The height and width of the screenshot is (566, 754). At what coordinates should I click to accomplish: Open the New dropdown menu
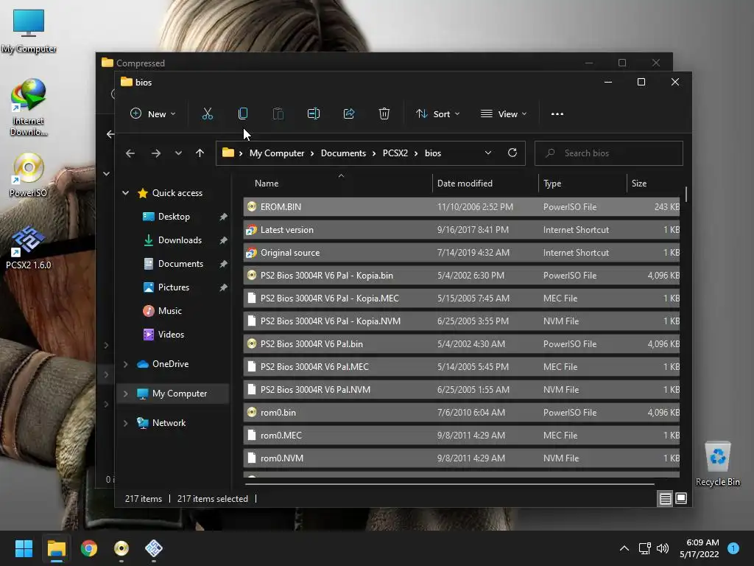153,114
